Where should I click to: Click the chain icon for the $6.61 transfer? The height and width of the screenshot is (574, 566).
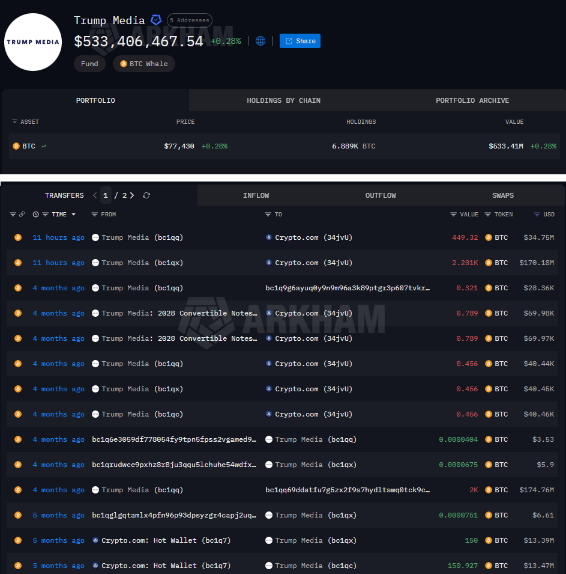[18, 516]
